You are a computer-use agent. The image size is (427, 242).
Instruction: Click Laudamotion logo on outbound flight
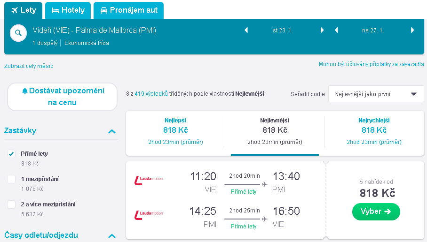tap(149, 181)
